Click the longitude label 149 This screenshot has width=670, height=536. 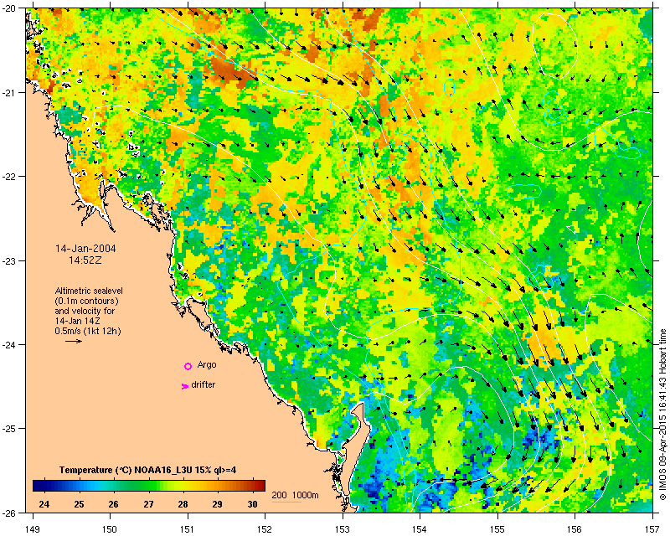[33, 529]
